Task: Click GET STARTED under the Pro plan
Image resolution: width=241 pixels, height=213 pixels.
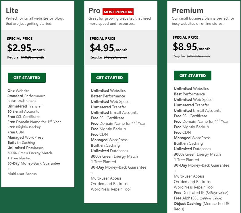Action: click(109, 78)
